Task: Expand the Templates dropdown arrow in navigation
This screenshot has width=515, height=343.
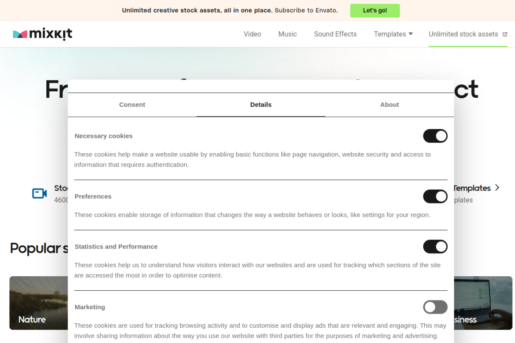Action: click(x=411, y=34)
